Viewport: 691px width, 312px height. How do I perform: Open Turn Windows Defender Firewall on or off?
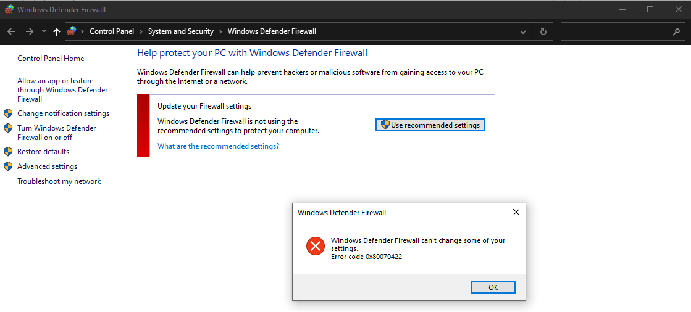tap(56, 133)
